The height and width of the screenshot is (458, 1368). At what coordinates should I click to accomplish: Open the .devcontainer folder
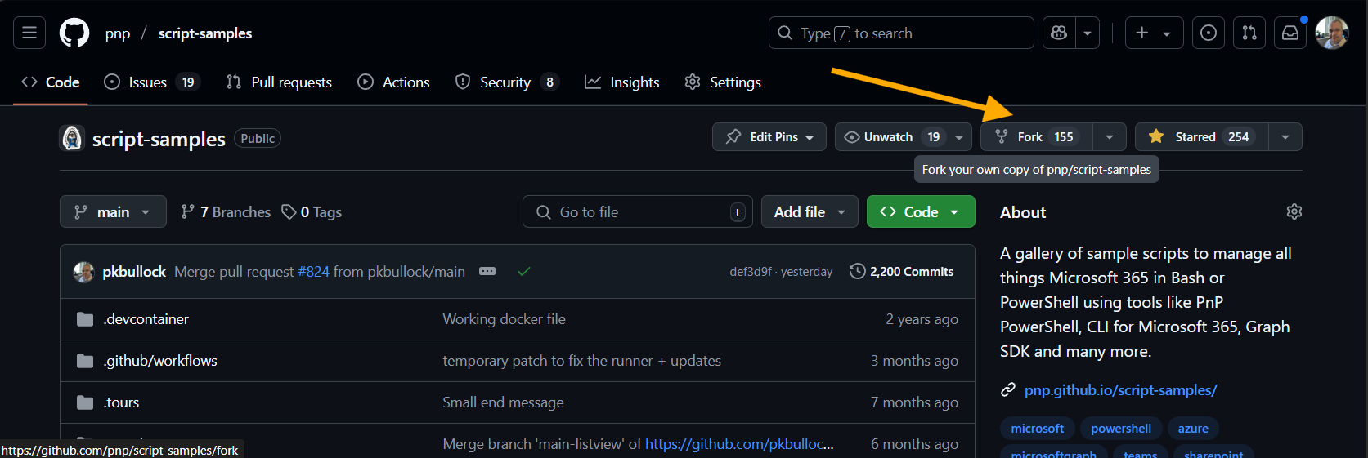tap(146, 319)
